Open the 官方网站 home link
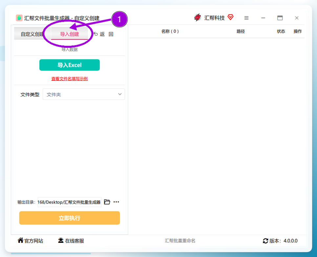The height and width of the screenshot is (257, 317). click(30, 241)
